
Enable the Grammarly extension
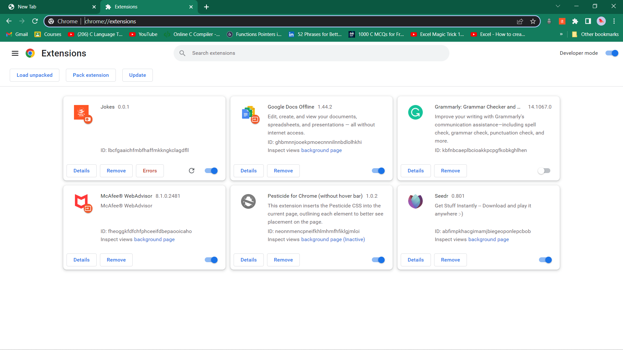pos(544,170)
